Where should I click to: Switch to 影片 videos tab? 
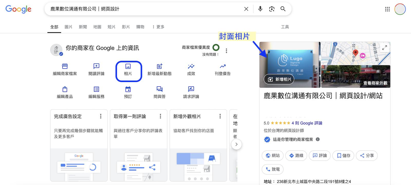pyautogui.click(x=126, y=27)
